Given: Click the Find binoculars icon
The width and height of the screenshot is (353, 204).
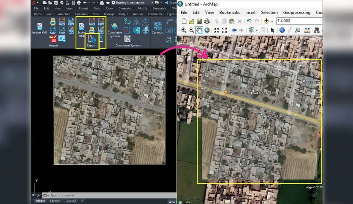Looking at the screenshot, I should pyautogui.click(x=317, y=30).
